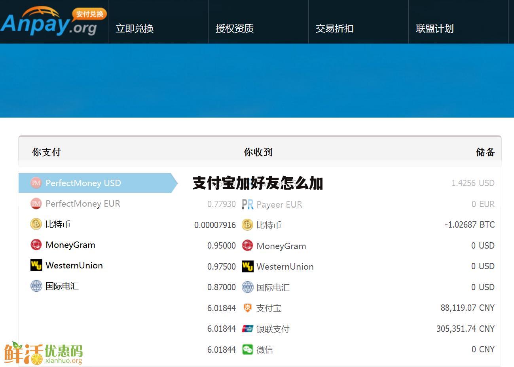Select PerfectMoney USD in the pay column
The image size is (514, 367).
pos(98,183)
